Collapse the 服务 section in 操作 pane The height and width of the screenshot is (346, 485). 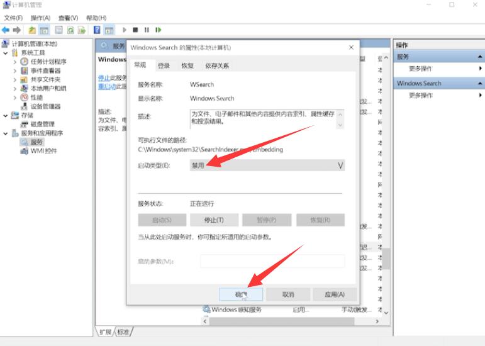click(480, 57)
